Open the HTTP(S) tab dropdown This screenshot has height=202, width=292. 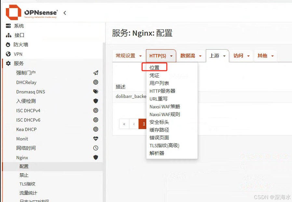click(161, 56)
